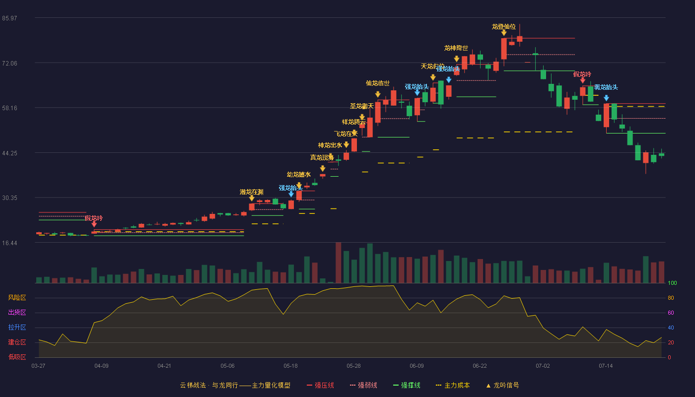
Task: Click the 强龙抬头 arrow beside 天龙归位
Action: (x=449, y=79)
